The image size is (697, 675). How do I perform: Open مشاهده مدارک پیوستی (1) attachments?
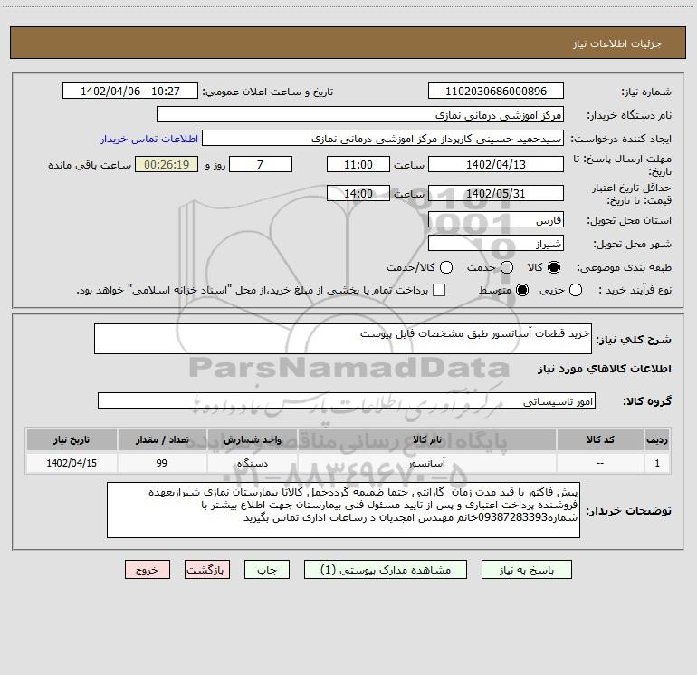pos(386,570)
